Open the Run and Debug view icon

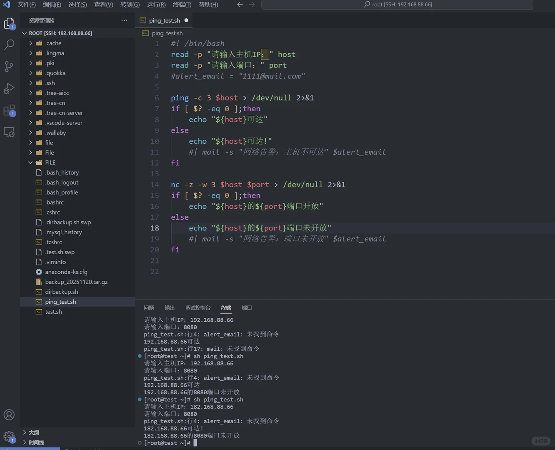tap(9, 88)
